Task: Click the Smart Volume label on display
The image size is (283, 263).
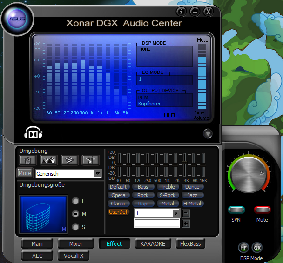Action: (x=201, y=115)
